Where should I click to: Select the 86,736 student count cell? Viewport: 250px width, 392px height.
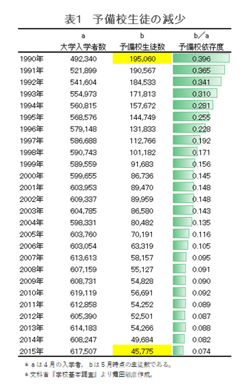click(x=142, y=176)
